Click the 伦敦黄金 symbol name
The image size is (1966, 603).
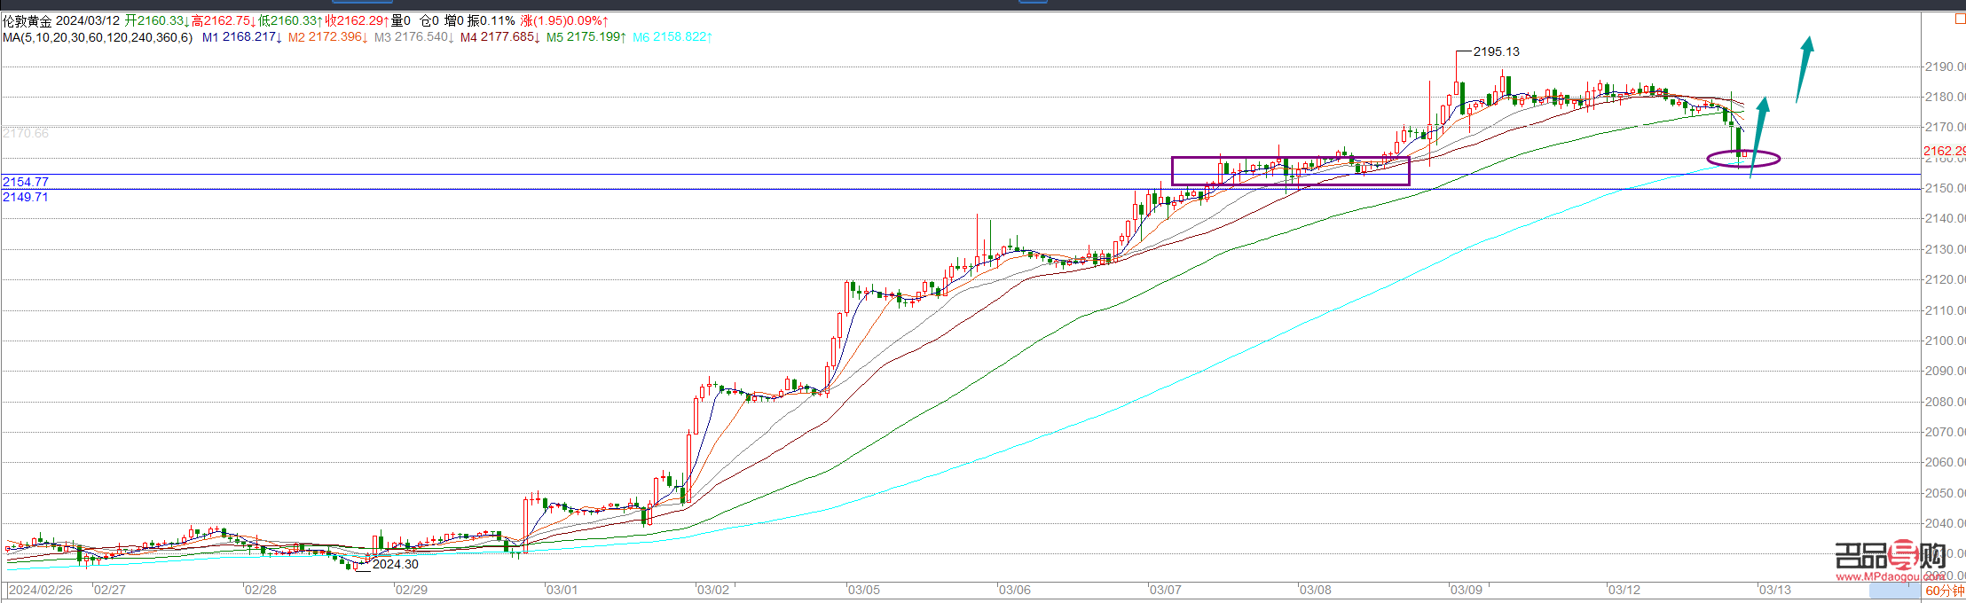(x=28, y=20)
